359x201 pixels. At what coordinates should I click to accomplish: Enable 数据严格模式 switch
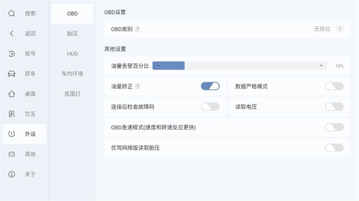(334, 86)
